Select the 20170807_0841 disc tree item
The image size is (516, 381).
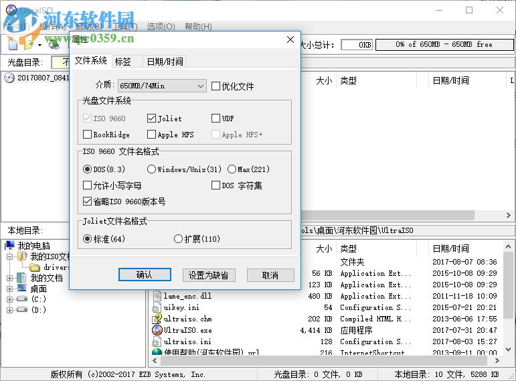[43, 78]
